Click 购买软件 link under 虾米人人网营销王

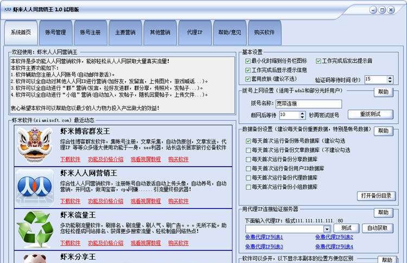pos(179,201)
